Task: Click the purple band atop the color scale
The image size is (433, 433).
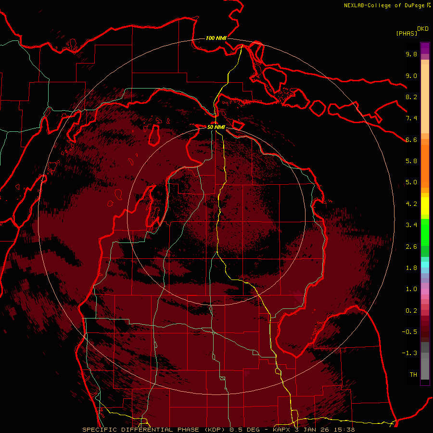Action: (425, 48)
